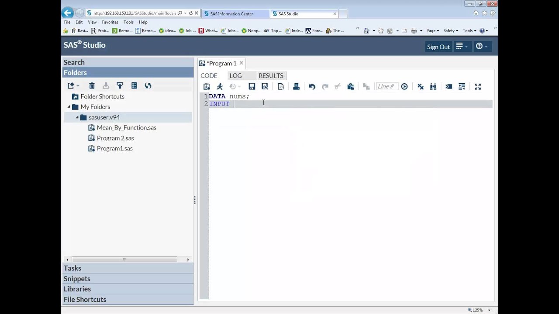Screen dimensions: 559x314
Task: Click the Upload files icon in Folders toolbar
Action: click(x=120, y=85)
